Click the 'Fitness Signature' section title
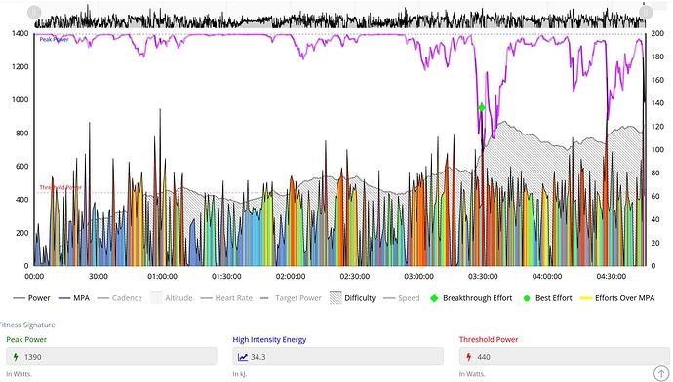 point(27,325)
